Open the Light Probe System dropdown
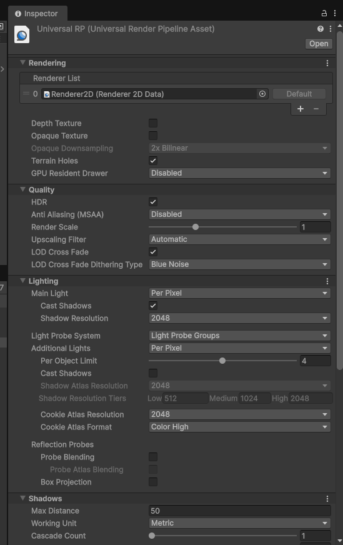343x545 pixels. (x=239, y=336)
